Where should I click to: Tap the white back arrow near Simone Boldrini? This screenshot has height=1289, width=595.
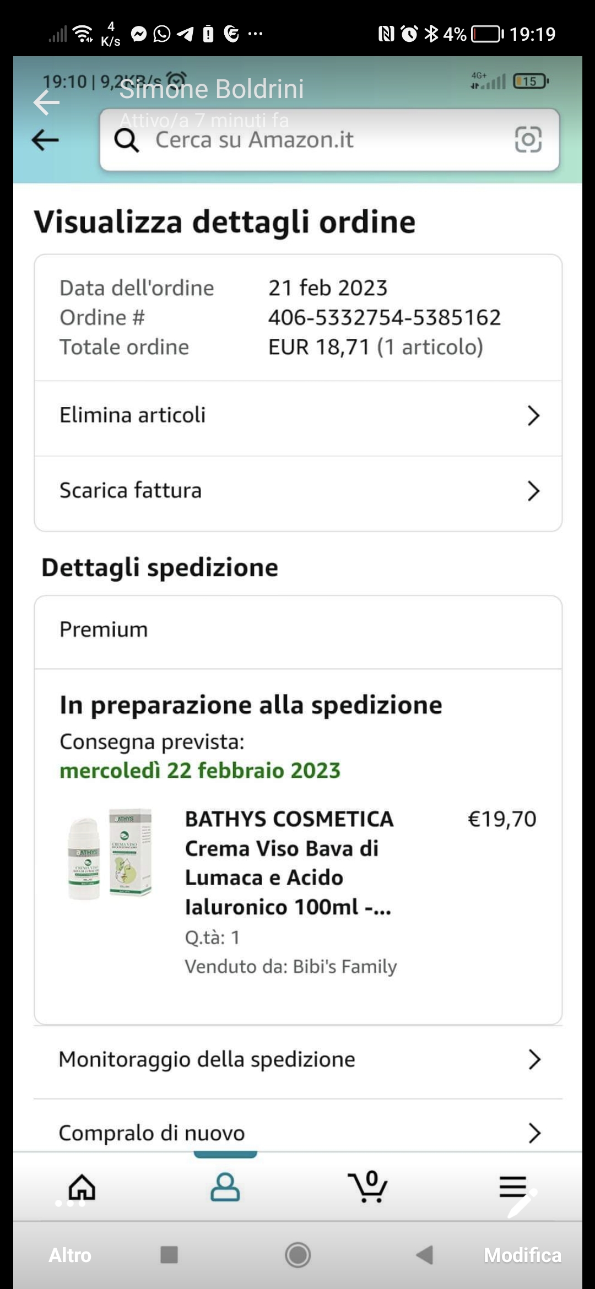(x=46, y=102)
